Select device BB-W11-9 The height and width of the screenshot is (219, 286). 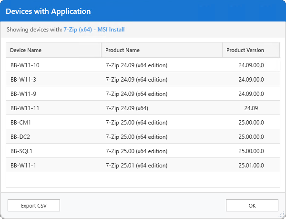tap(23, 94)
